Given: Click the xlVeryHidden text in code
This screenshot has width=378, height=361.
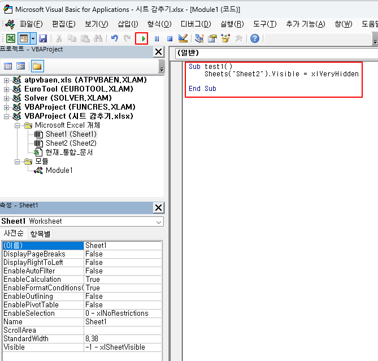Looking at the screenshot, I should (335, 74).
